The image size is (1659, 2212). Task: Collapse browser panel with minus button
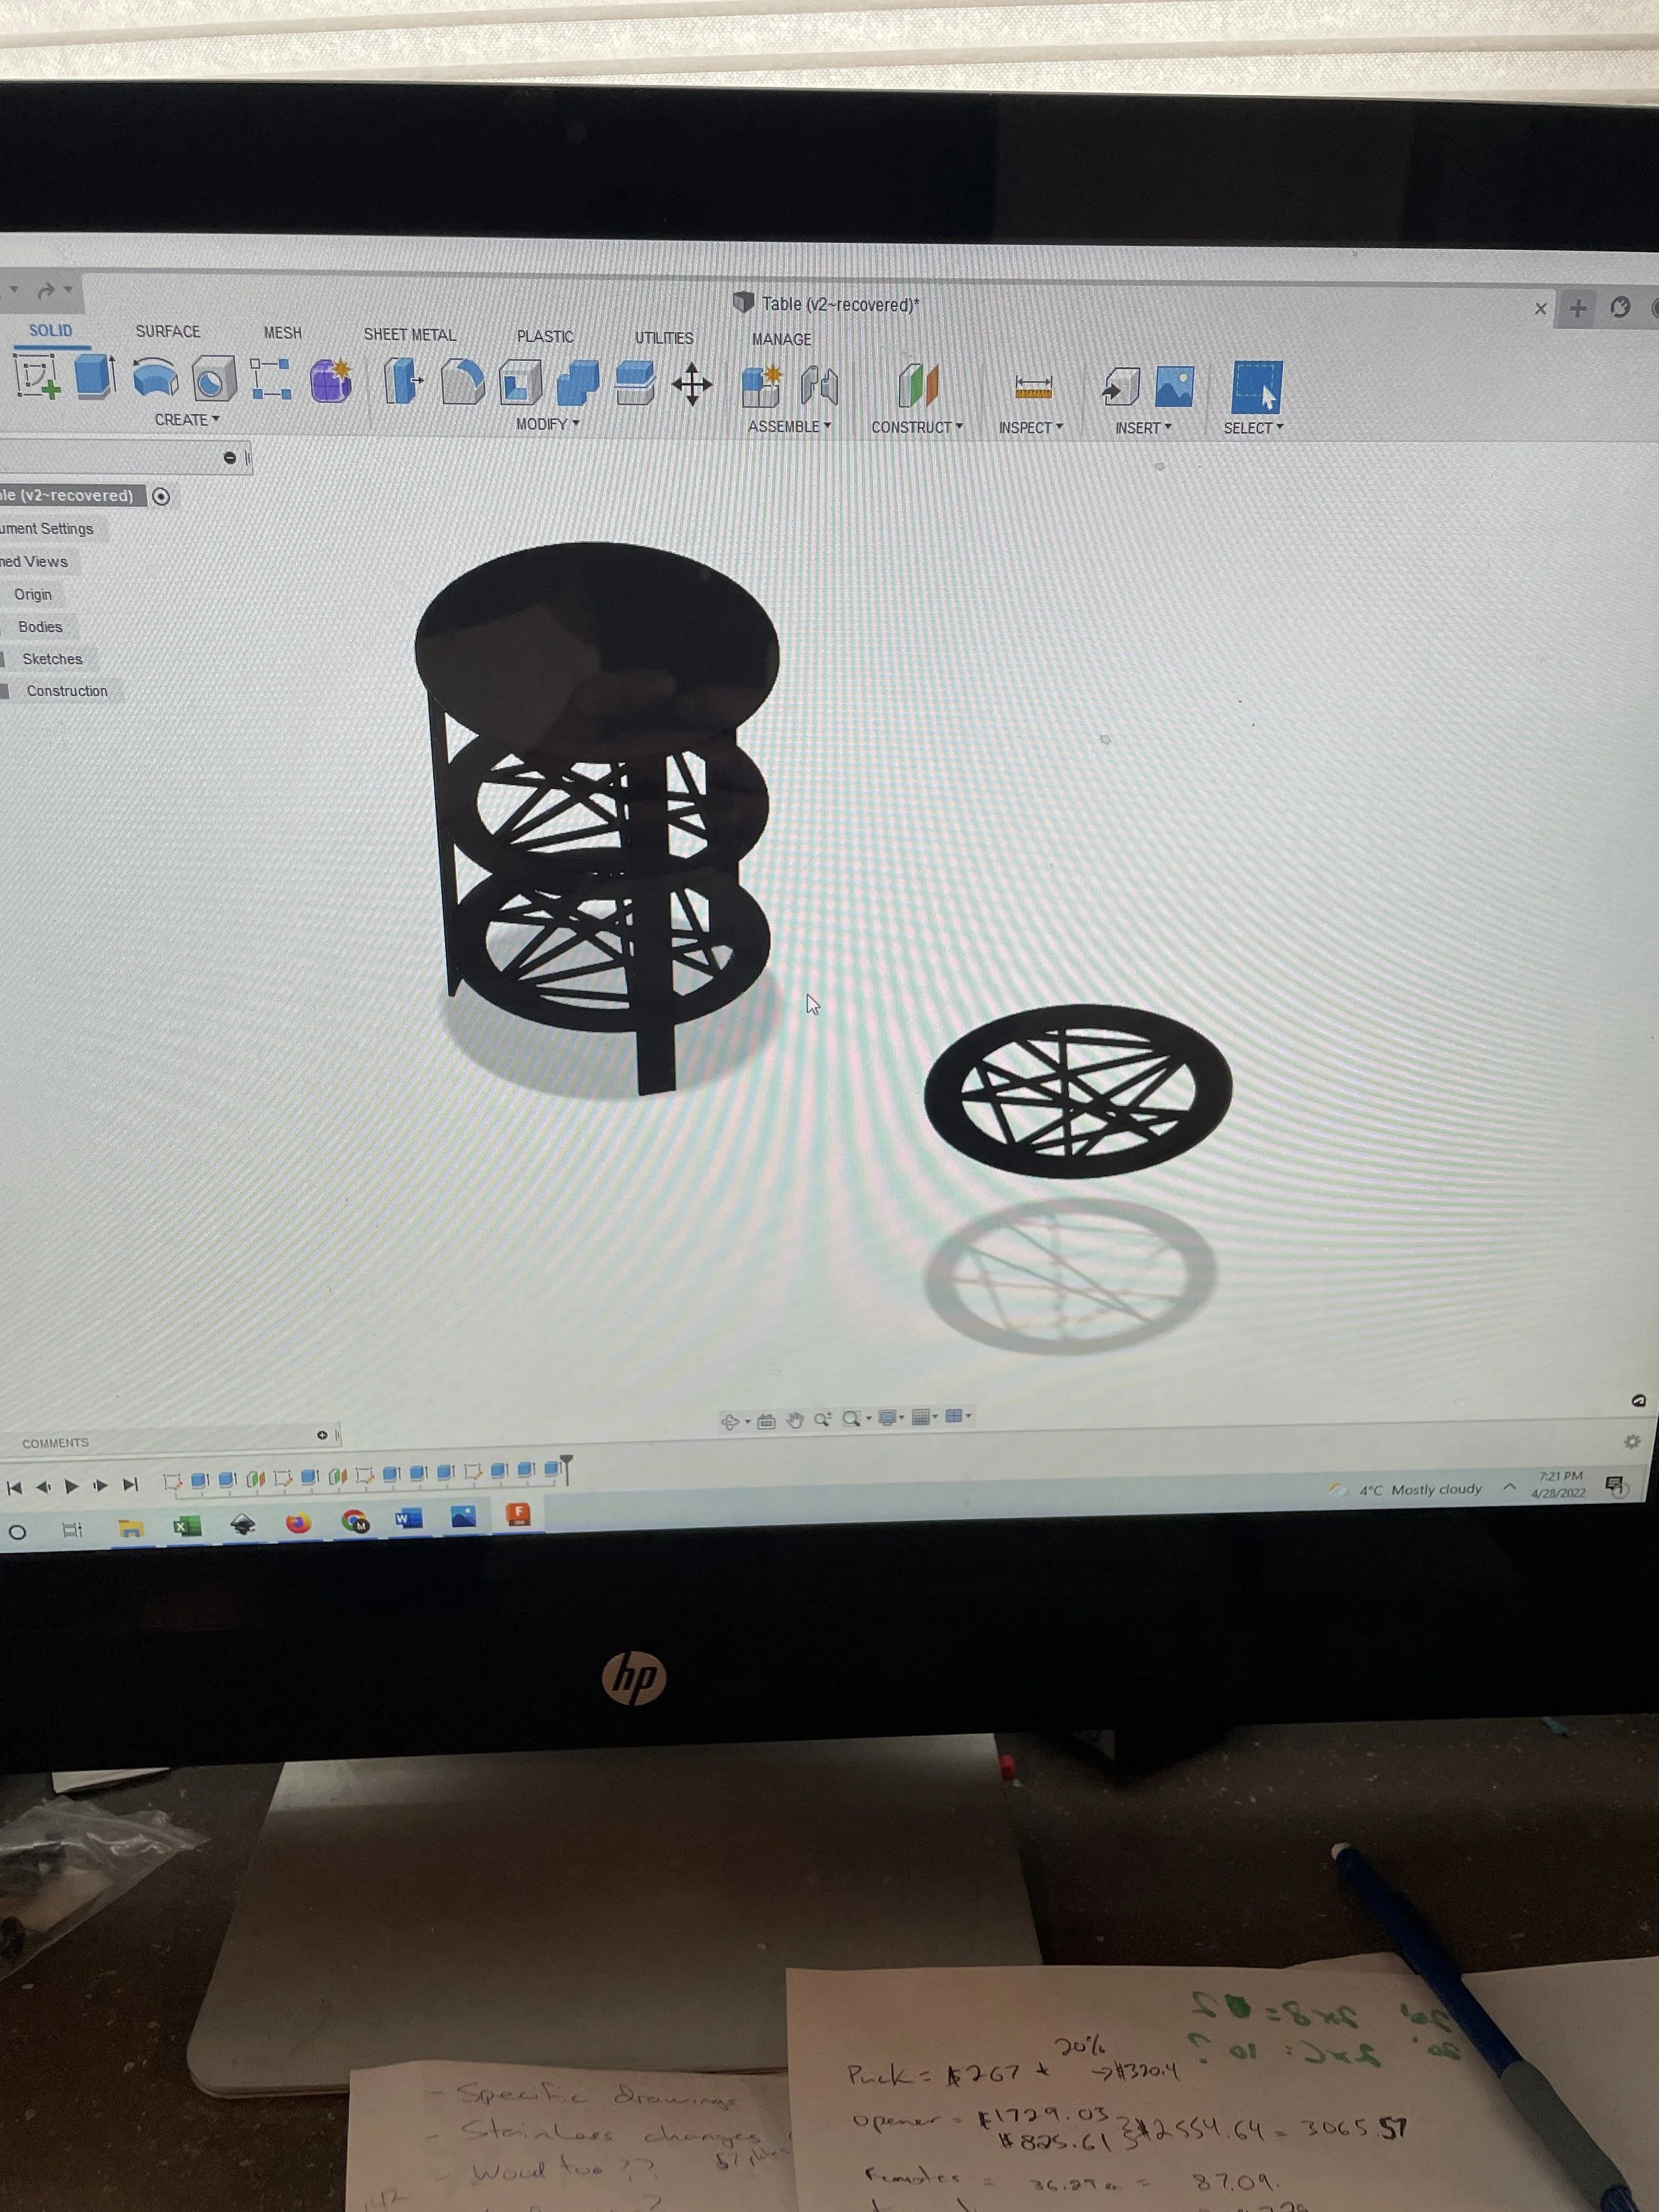[x=230, y=458]
